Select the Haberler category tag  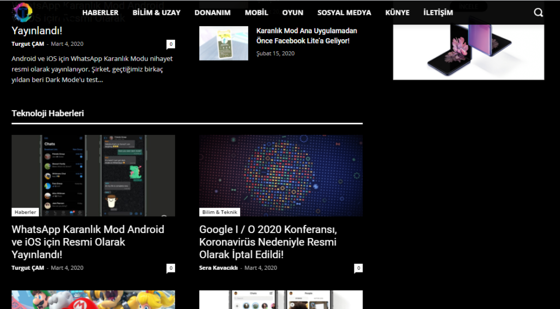coord(25,212)
